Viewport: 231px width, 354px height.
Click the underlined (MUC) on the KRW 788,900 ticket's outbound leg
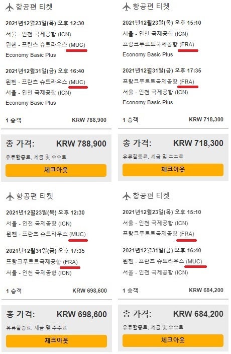77,45
